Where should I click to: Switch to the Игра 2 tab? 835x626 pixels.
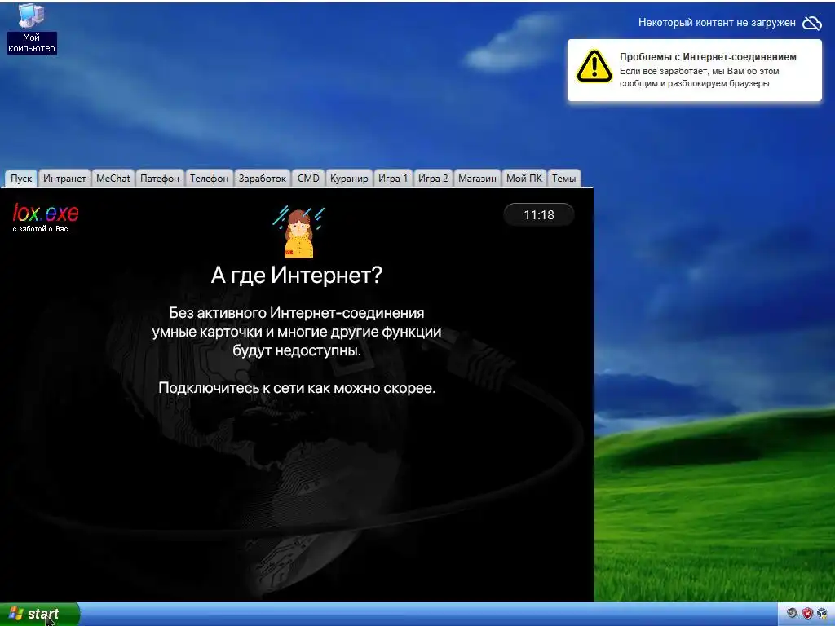tap(433, 179)
